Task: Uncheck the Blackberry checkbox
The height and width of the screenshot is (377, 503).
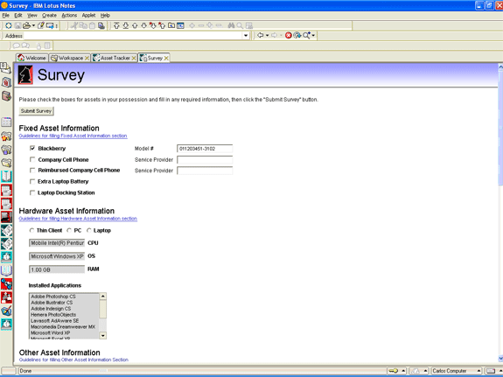Action: pos(32,148)
